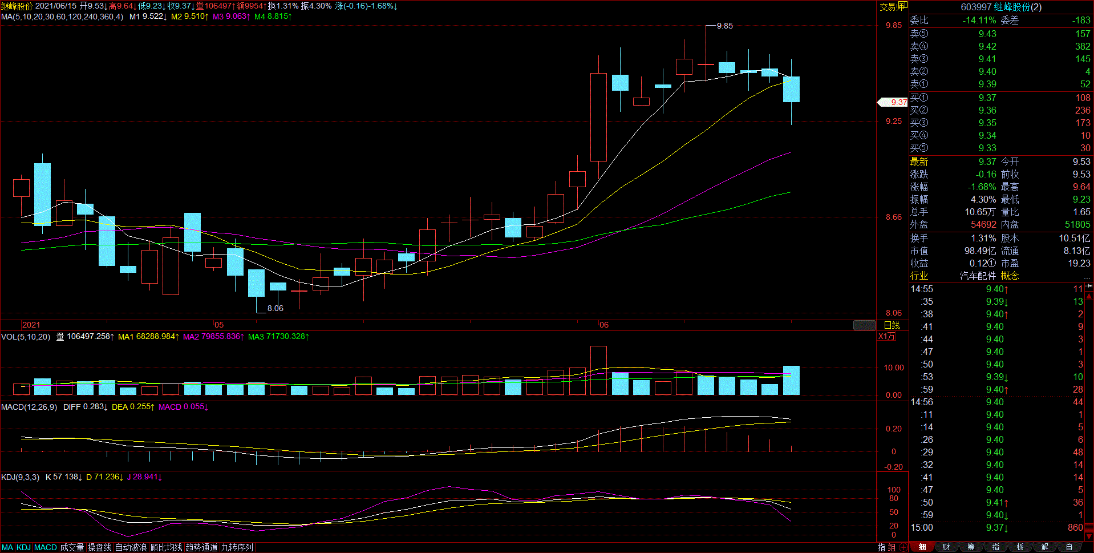Open the 财 finance tab

947,547
